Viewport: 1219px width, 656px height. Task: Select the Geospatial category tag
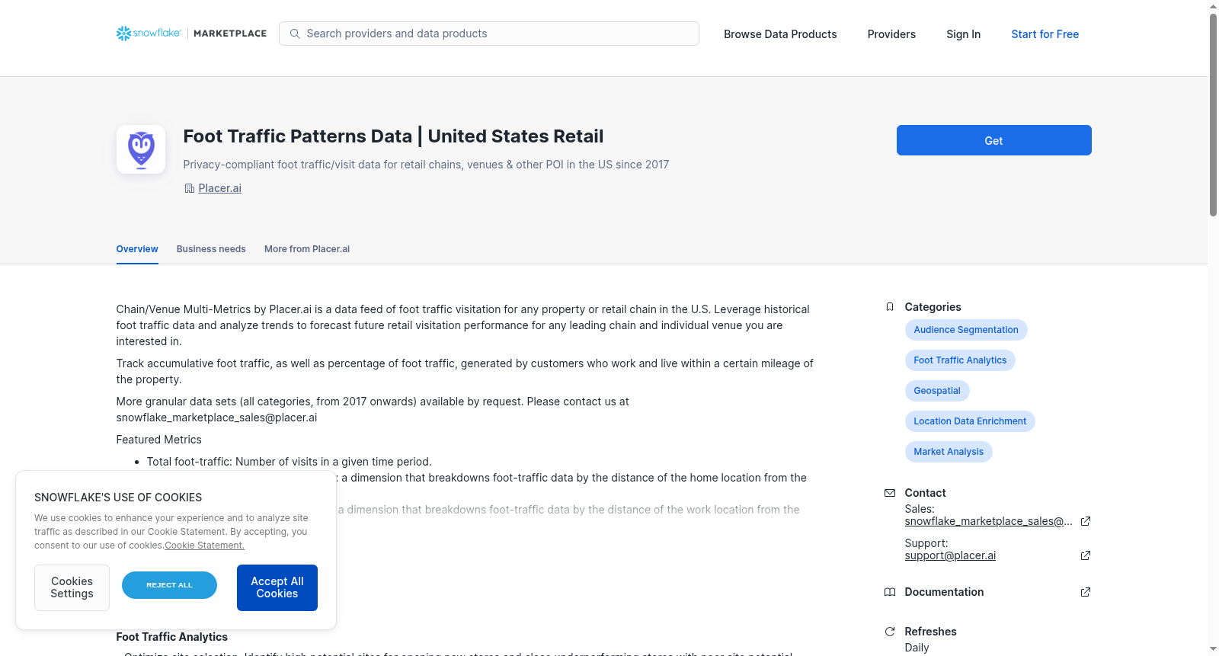pos(937,391)
